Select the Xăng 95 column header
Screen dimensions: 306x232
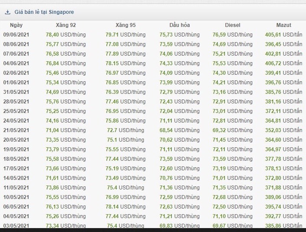click(125, 25)
